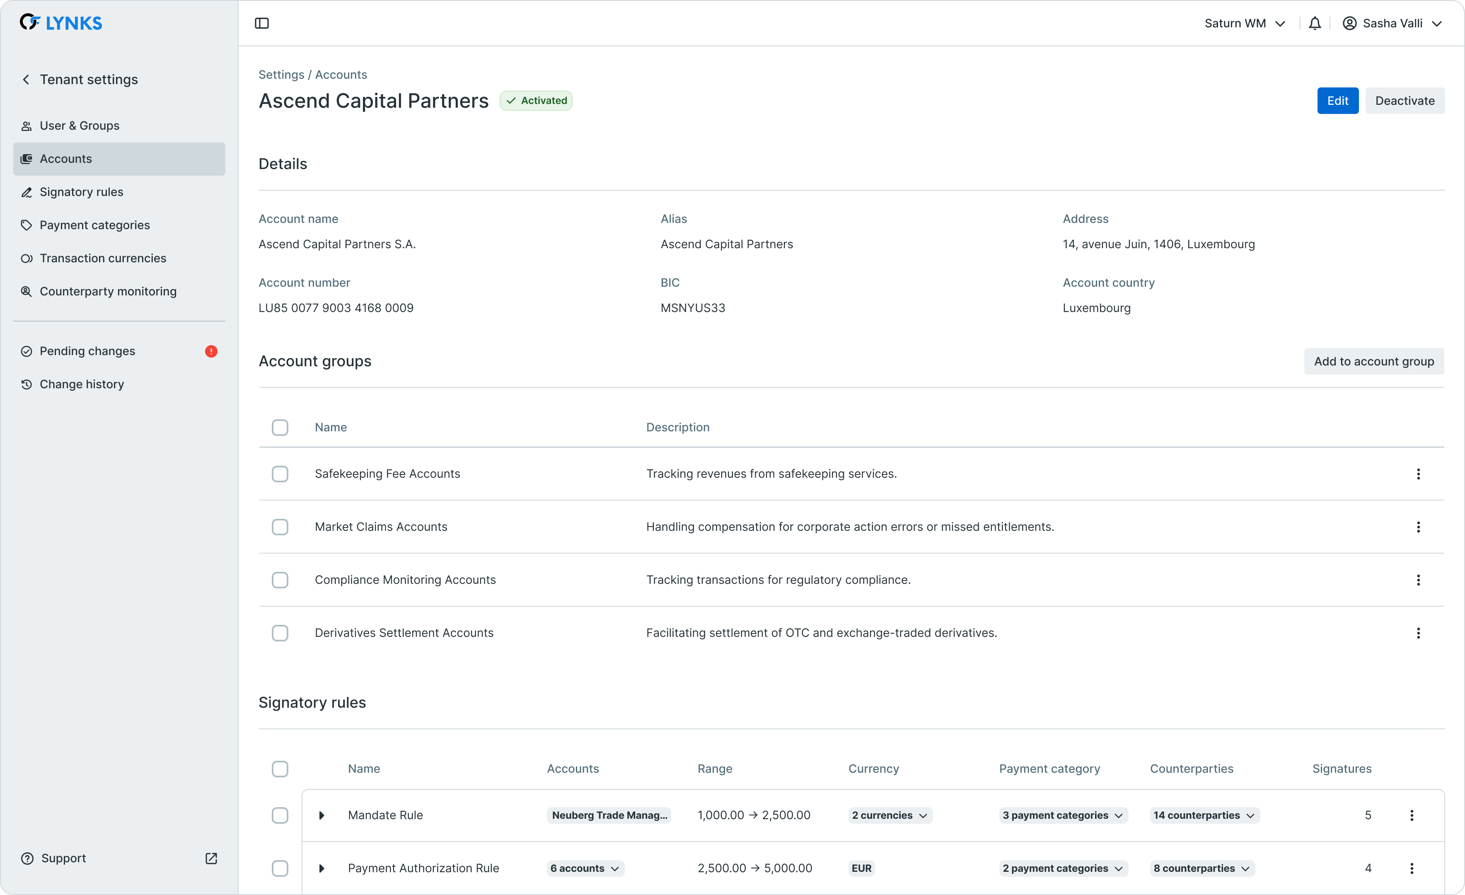Open Counterparty monitoring sidebar item
Image resolution: width=1465 pixels, height=895 pixels.
(108, 291)
